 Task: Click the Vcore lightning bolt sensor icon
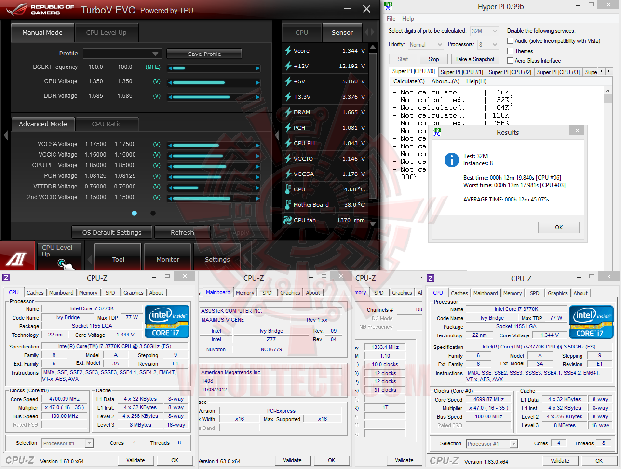(288, 51)
